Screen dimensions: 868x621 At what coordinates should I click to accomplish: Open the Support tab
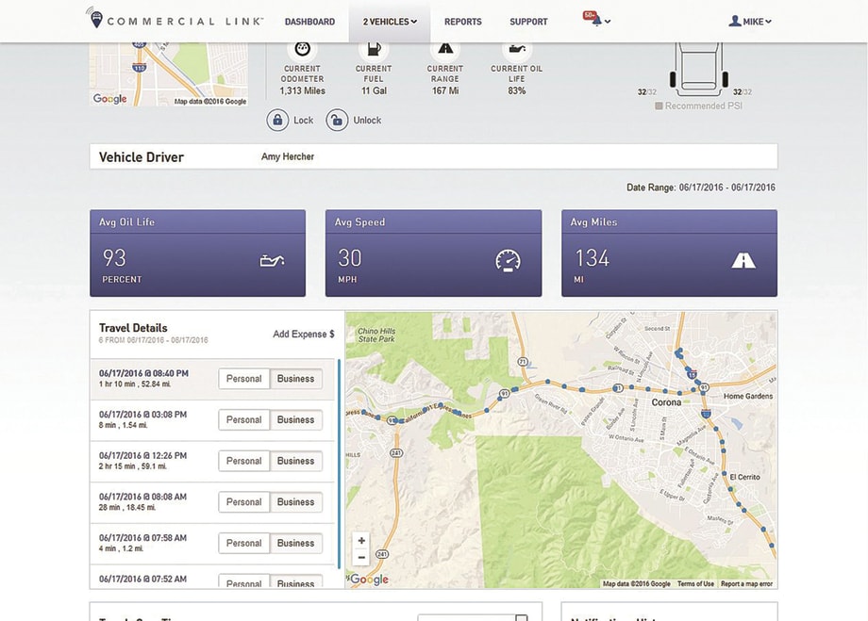click(528, 22)
